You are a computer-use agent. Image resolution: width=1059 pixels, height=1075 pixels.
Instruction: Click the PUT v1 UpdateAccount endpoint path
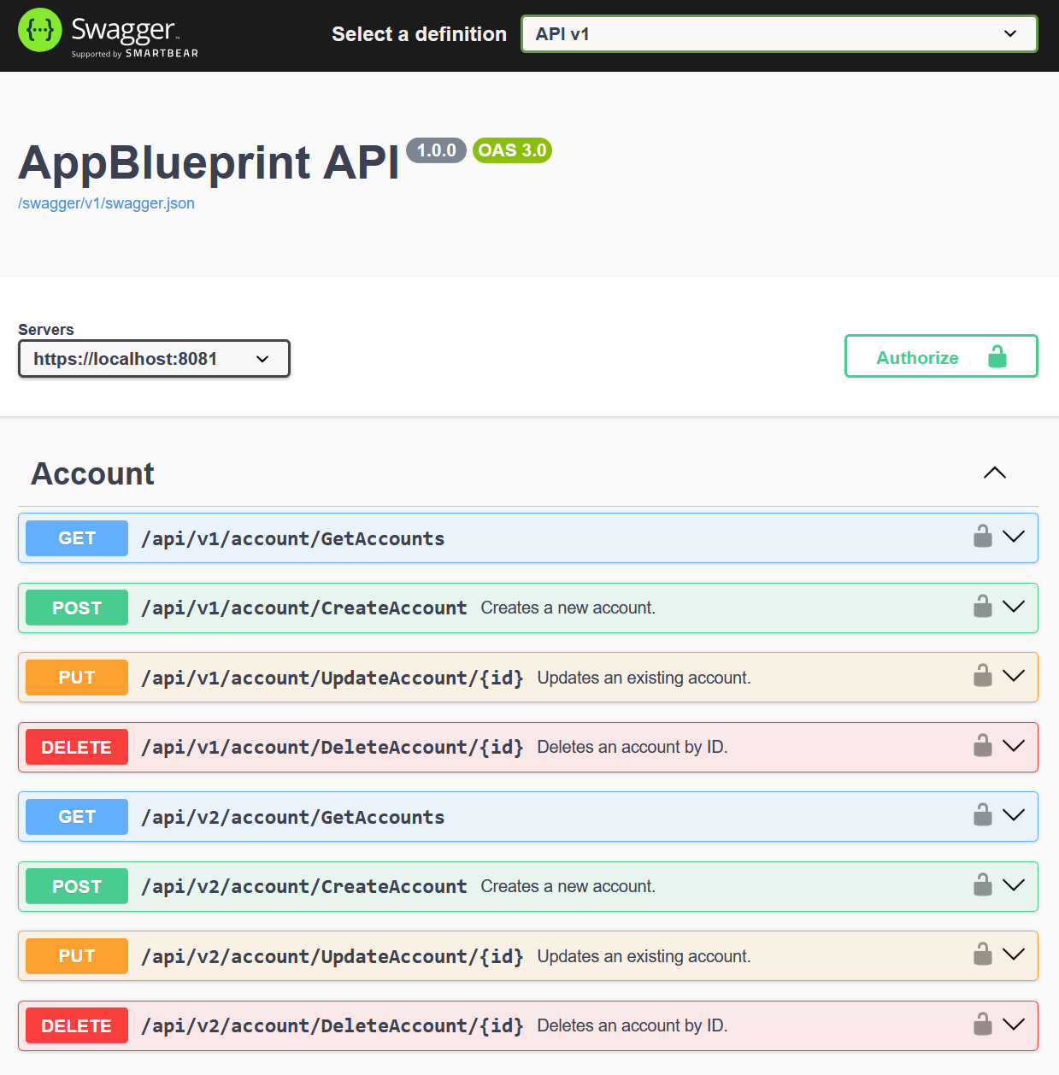point(332,678)
